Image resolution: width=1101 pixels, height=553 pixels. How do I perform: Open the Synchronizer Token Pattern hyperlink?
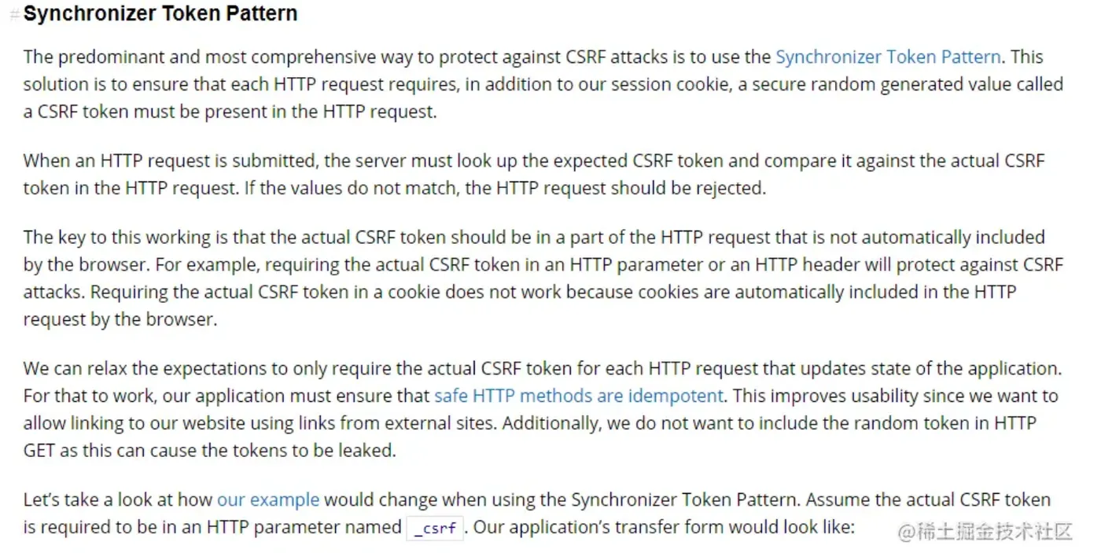[x=888, y=57]
